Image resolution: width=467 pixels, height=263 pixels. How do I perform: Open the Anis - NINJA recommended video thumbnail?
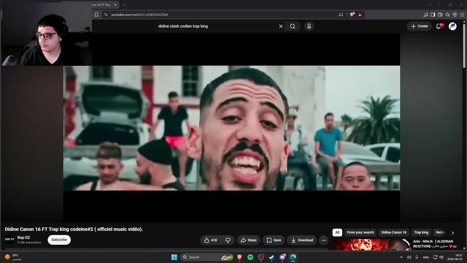coord(371,244)
